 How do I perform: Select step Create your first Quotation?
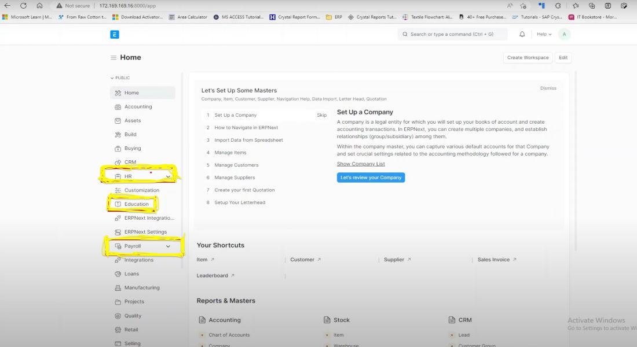[x=244, y=190]
